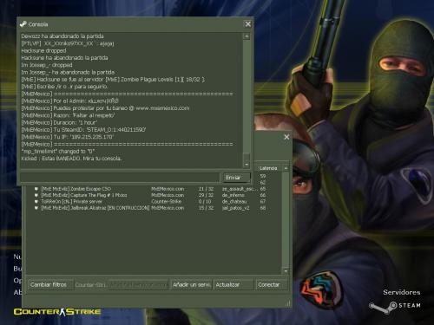Click the Counter-Strike logo at bottom left
The height and width of the screenshot is (325, 434).
point(57,312)
